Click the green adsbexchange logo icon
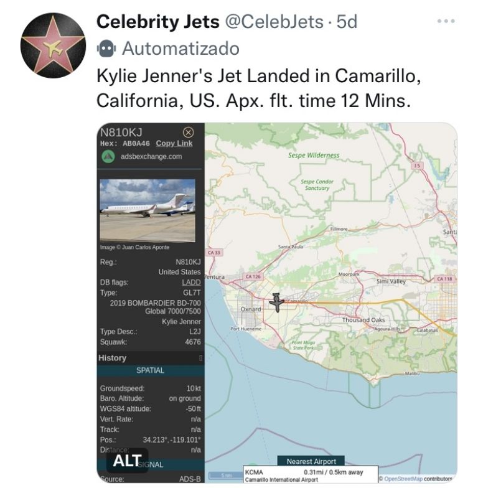 pyautogui.click(x=108, y=156)
